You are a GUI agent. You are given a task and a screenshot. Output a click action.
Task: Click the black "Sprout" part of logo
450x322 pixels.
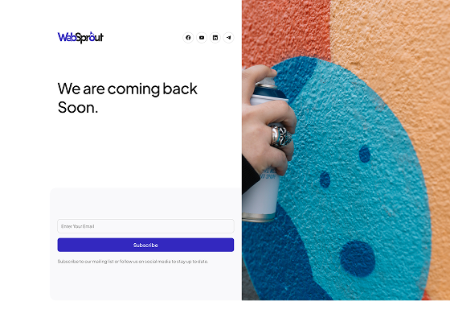point(90,38)
